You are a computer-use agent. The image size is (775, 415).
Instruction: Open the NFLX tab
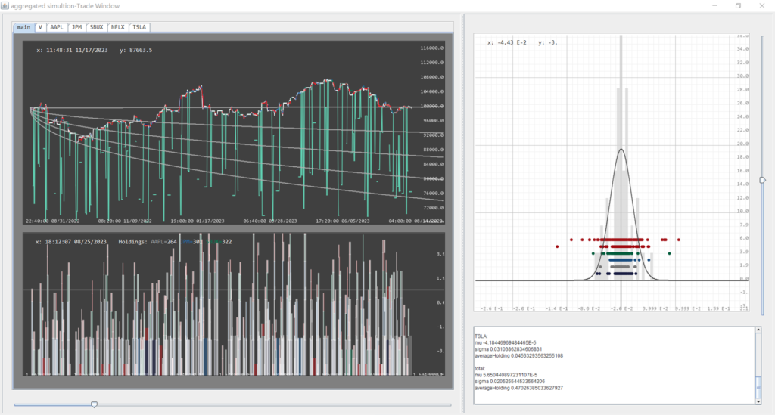(x=117, y=27)
